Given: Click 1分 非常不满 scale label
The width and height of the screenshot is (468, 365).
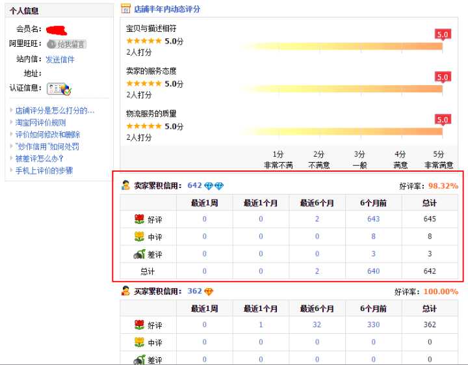Looking at the screenshot, I should 278,160.
